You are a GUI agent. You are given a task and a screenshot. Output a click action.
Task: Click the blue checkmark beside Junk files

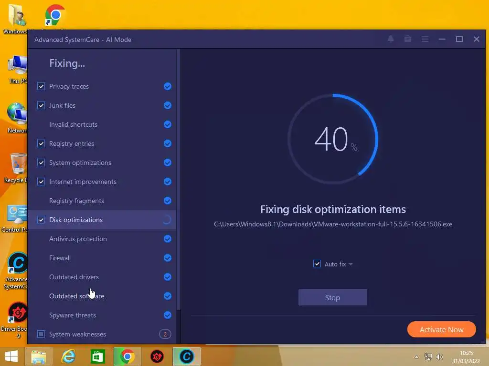[168, 105]
